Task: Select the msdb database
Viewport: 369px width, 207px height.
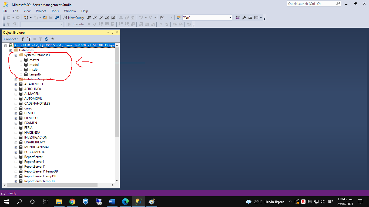Action: click(x=33, y=70)
